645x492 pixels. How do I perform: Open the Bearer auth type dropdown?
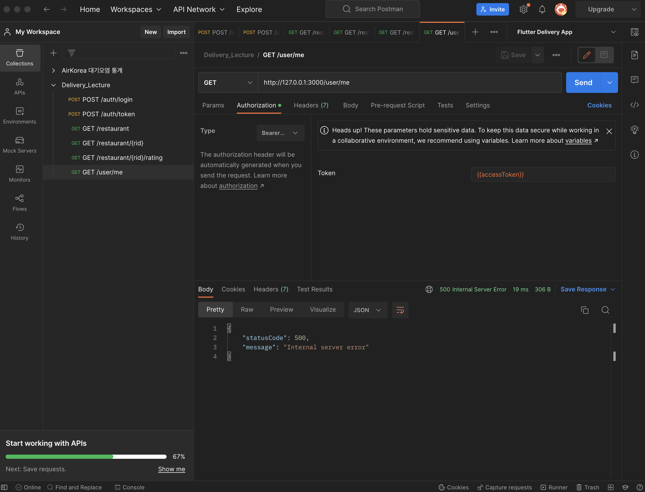click(280, 133)
